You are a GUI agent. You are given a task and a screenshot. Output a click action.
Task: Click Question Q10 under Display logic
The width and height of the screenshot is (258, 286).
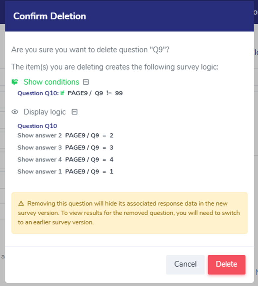37,126
